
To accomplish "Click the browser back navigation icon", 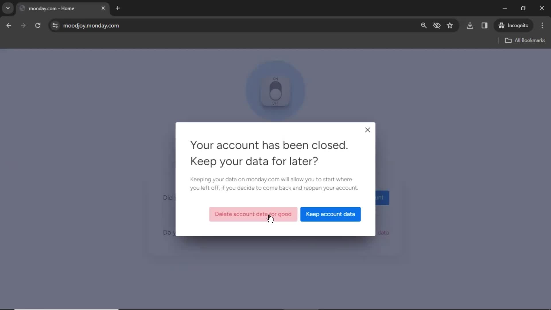I will pos(9,25).
